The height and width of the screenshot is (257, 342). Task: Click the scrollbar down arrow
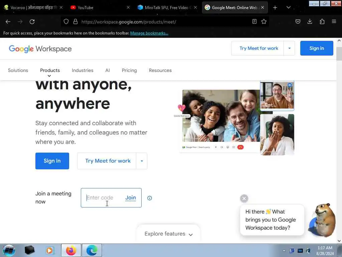339,241
